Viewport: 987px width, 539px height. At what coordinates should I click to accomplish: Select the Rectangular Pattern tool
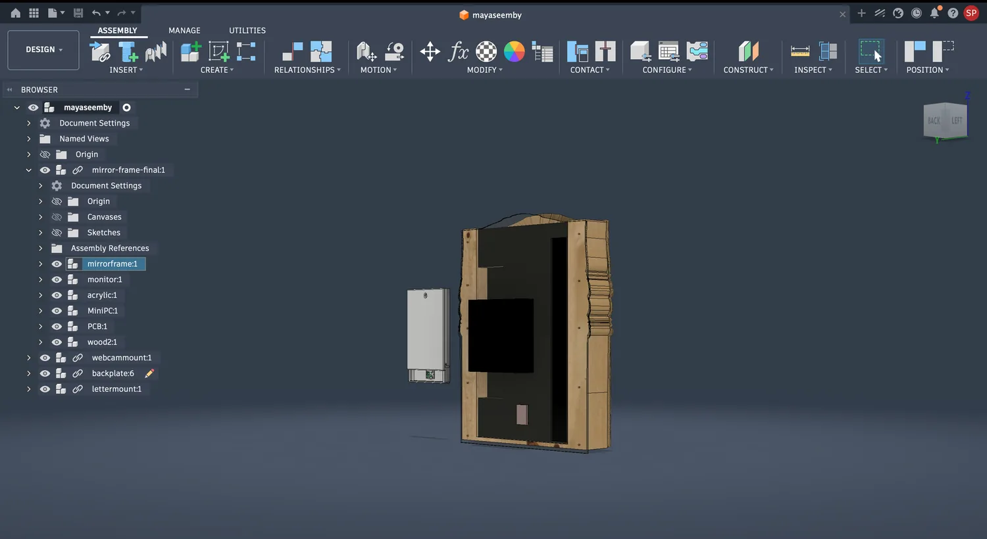[x=246, y=51]
